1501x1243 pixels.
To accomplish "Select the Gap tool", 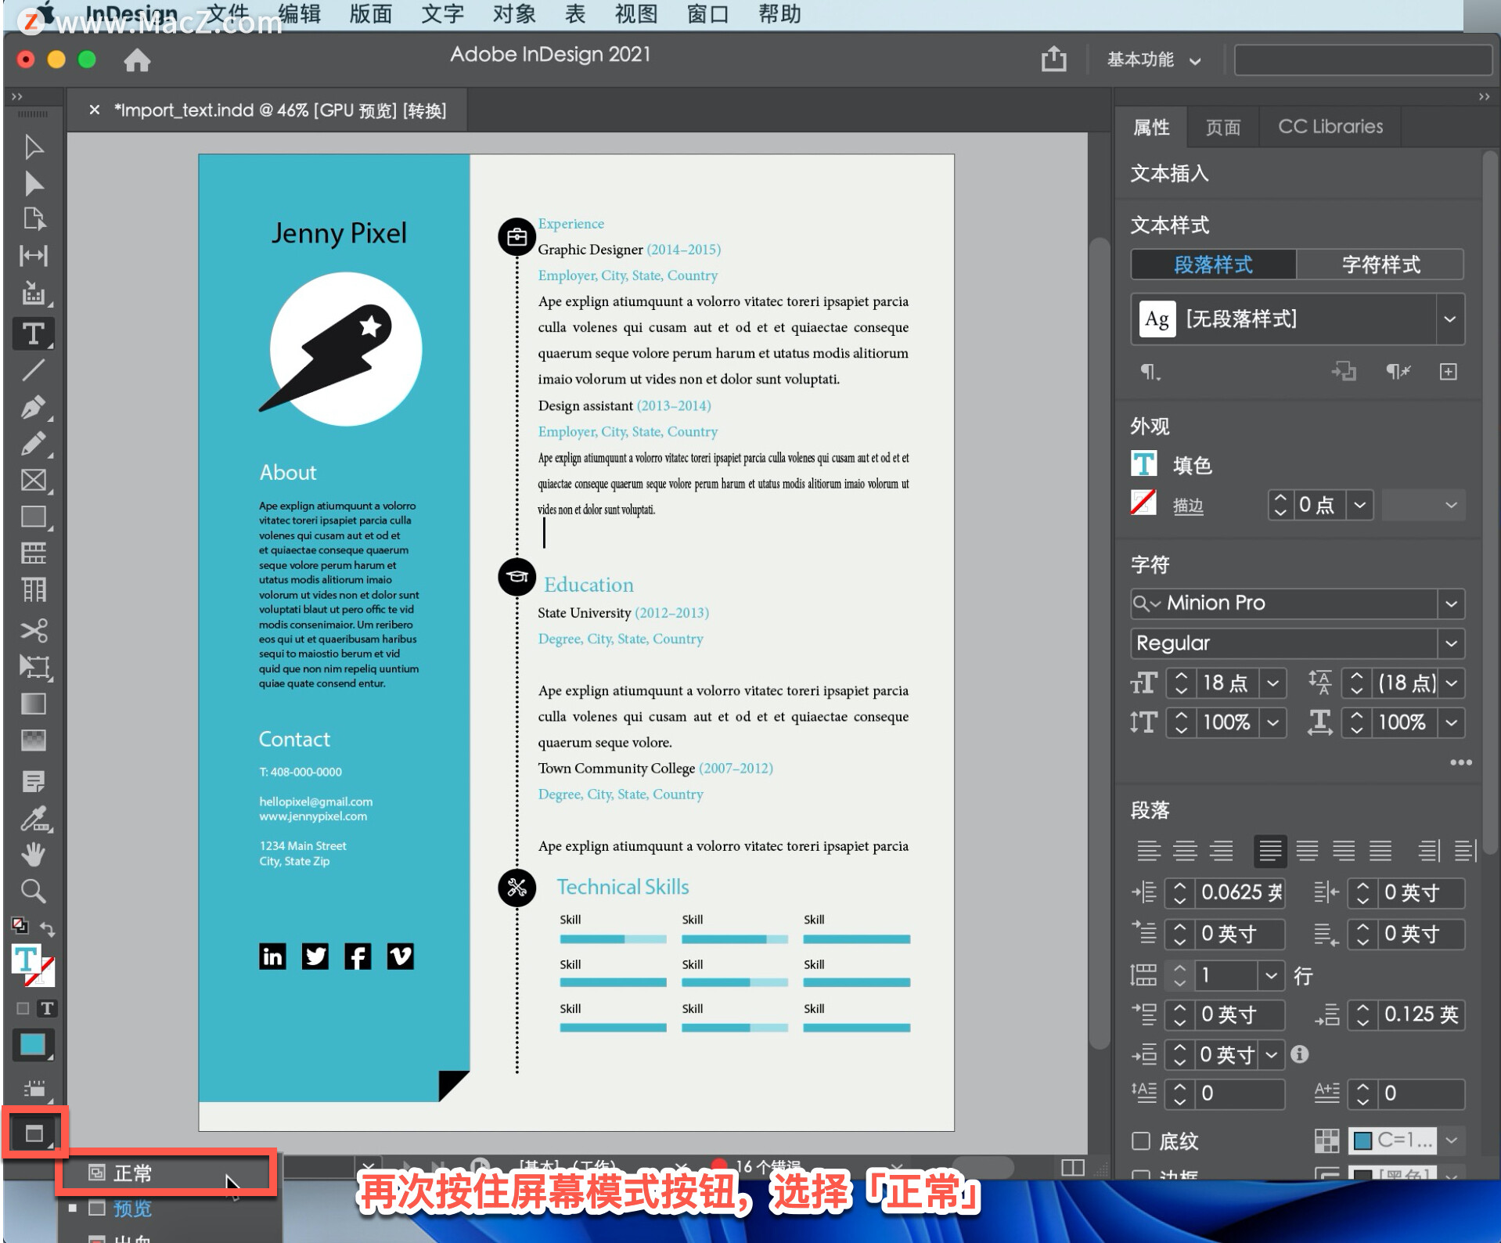I will tap(33, 255).
